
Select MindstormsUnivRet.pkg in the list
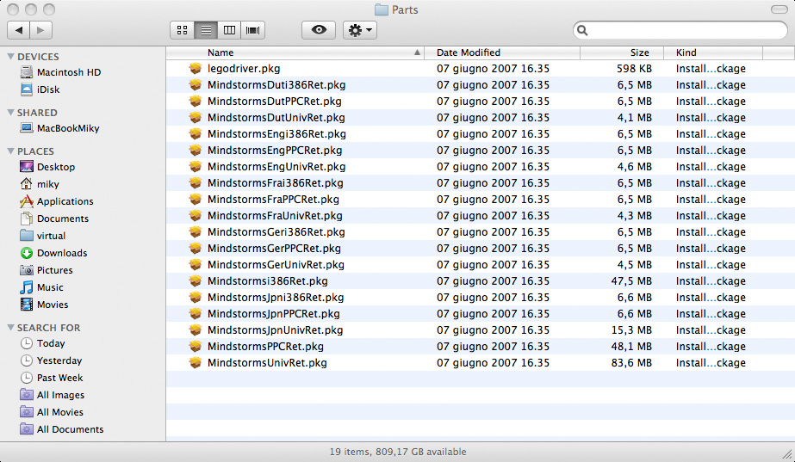point(267,363)
